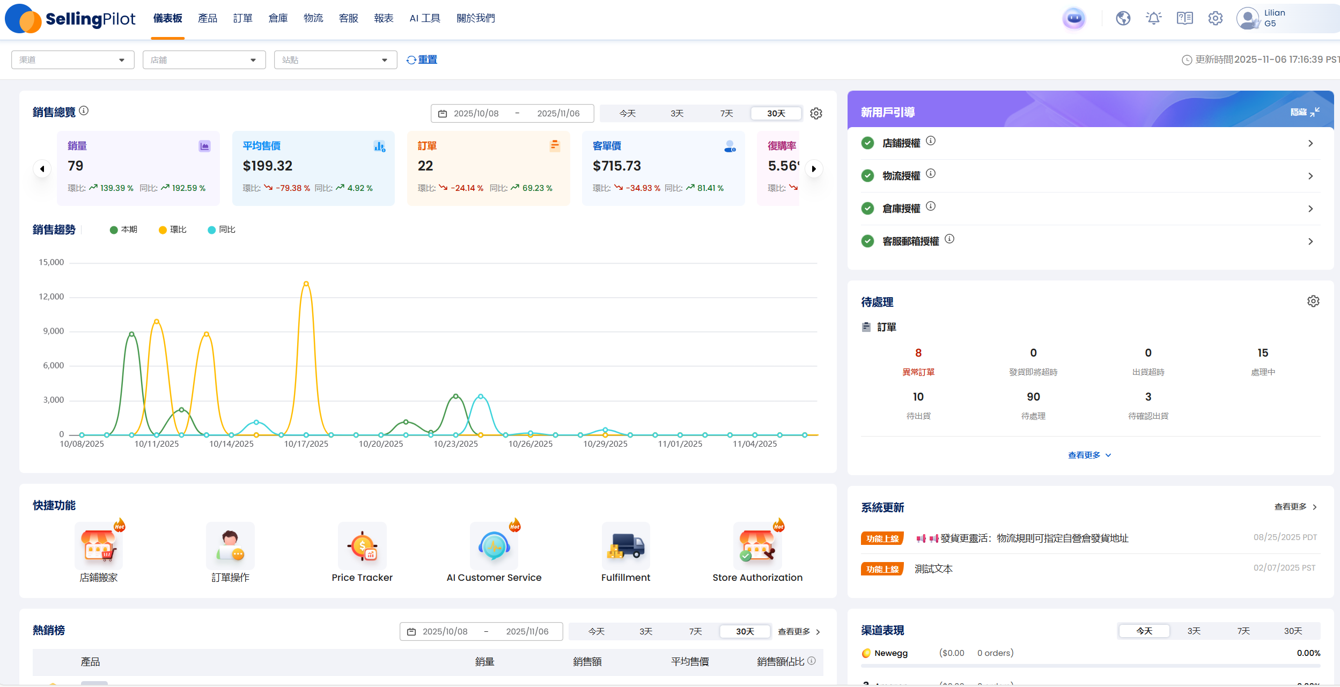The image size is (1340, 687).
Task: Open the help guide book icon
Action: 1185,19
